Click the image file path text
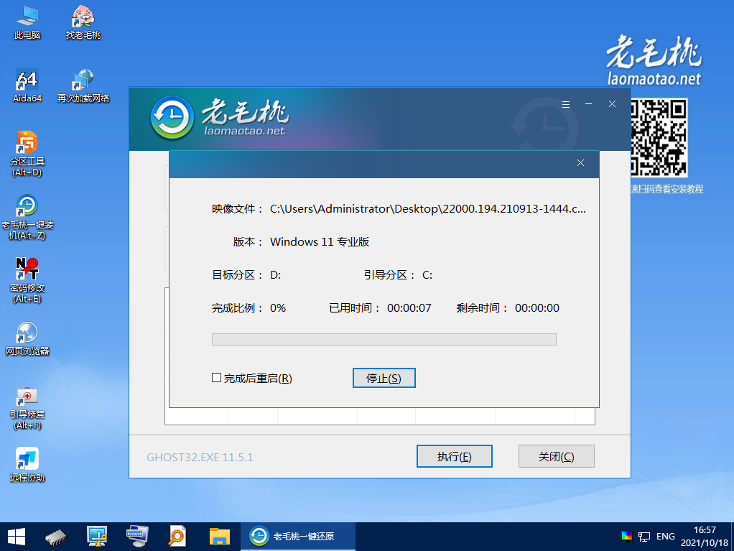This screenshot has height=551, width=734. click(x=427, y=209)
